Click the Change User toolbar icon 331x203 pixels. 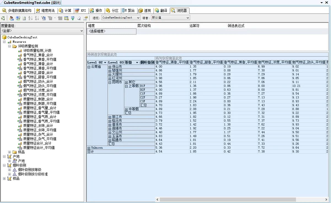[12, 18]
